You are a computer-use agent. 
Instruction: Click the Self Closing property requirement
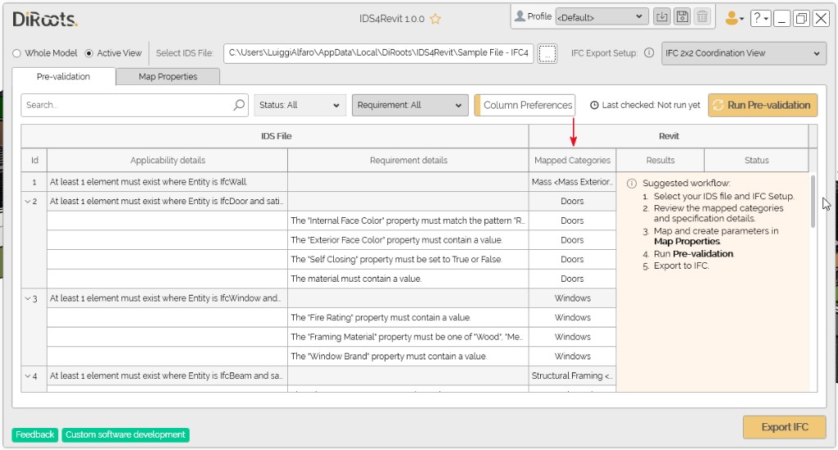(408, 259)
